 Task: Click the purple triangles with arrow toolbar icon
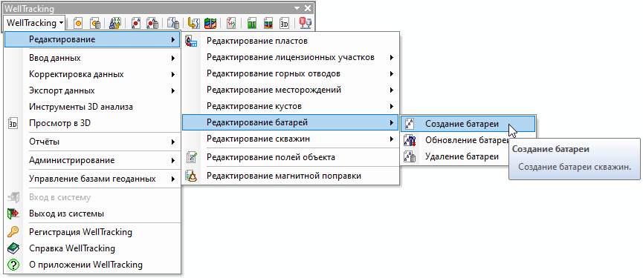pyautogui.click(x=114, y=23)
